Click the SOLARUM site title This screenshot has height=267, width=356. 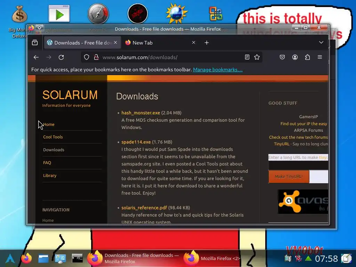[70, 95]
